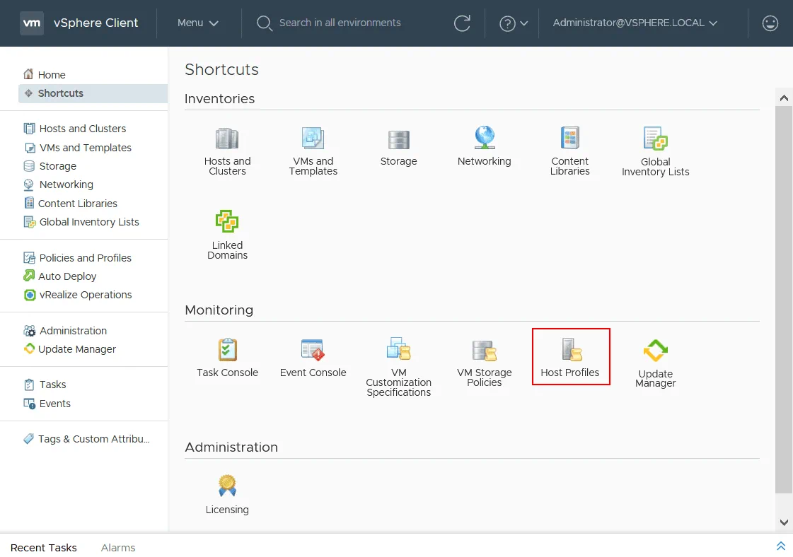Expand the Recent Tasks bottom panel

(781, 546)
